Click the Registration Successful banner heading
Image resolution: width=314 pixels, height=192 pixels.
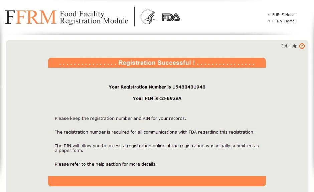(157, 63)
